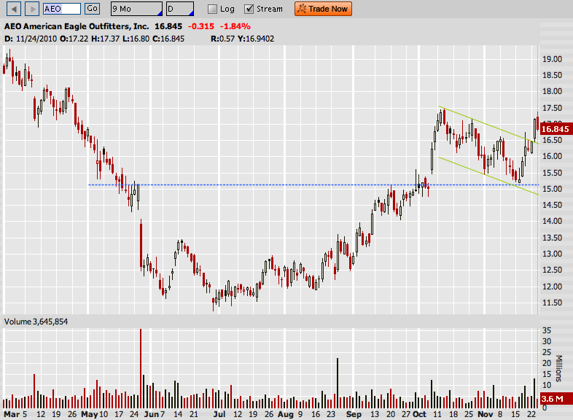This screenshot has height=420, width=573.
Task: Click the 15.00 level on the price axis
Action: [551, 189]
